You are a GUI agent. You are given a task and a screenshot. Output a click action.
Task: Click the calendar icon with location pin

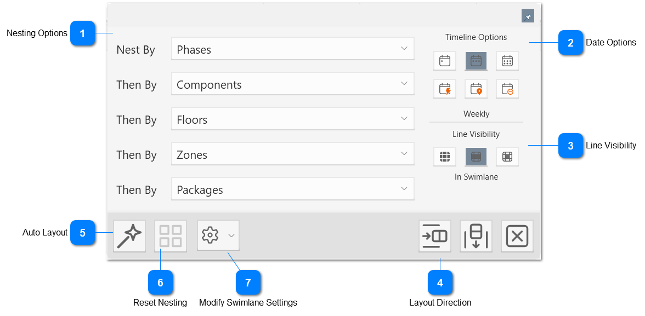click(476, 89)
